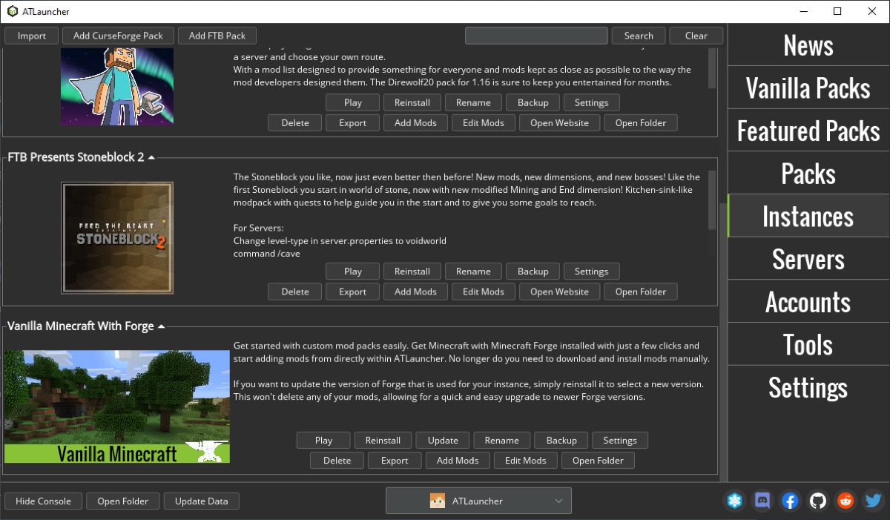
Task: Delete Vanilla Minecraft With Forge instance
Action: pos(337,461)
